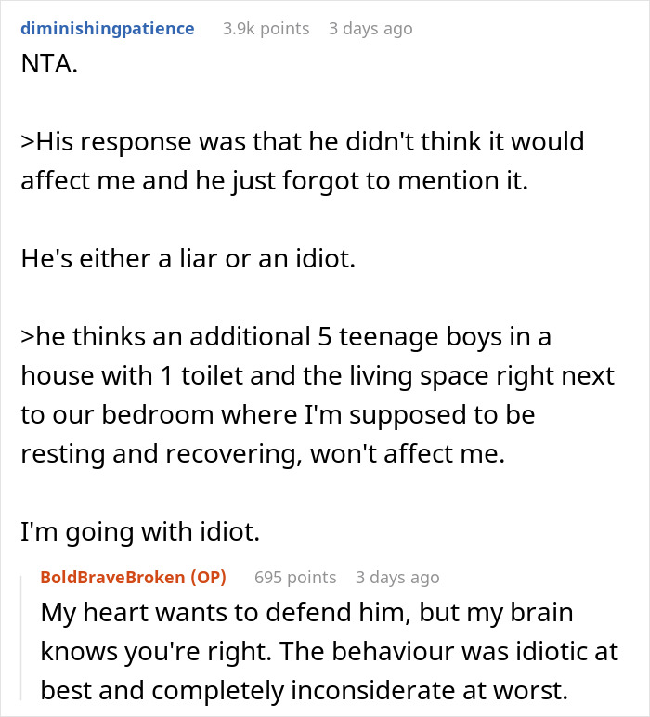Click the 695 points score
650x717 pixels.
295,577
